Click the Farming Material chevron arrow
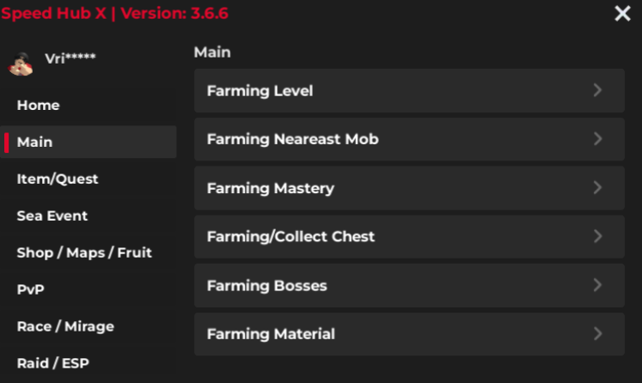Viewport: 642px width, 383px height. (598, 334)
